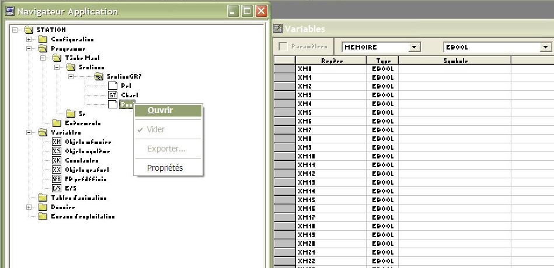Click the Dossier folder icon
Image resolution: width=554 pixels, height=268 pixels.
click(43, 207)
